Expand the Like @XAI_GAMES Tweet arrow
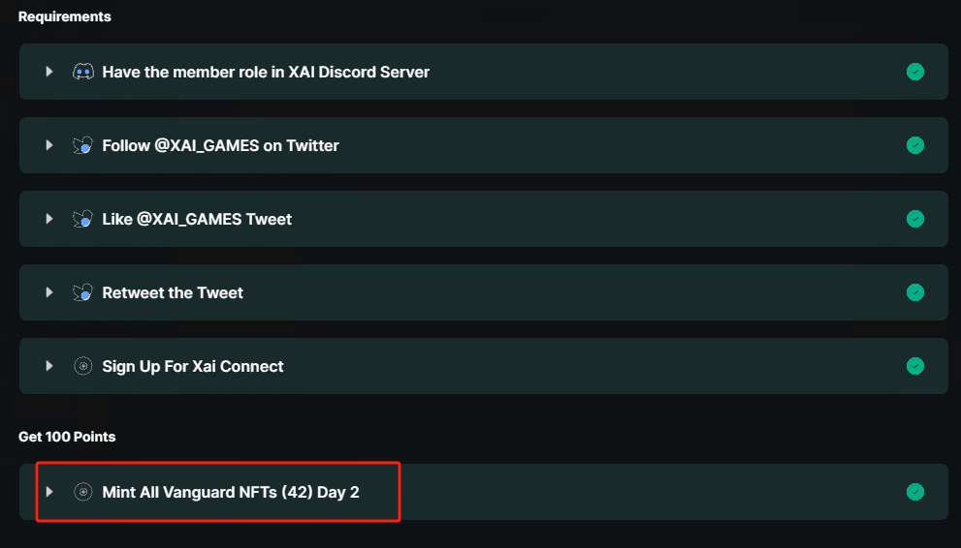The width and height of the screenshot is (961, 548). tap(48, 219)
